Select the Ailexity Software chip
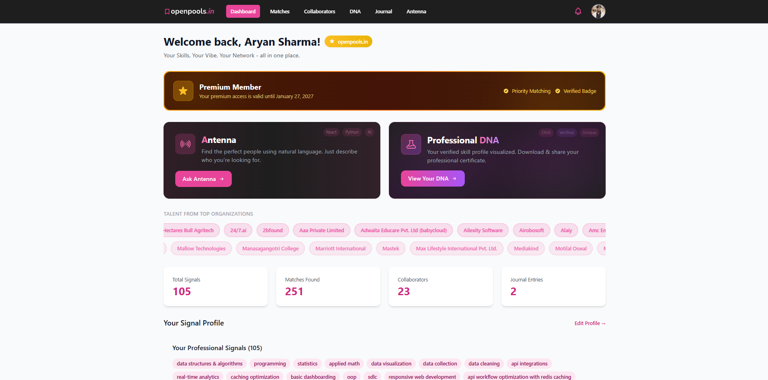Image resolution: width=768 pixels, height=380 pixels. tap(483, 231)
